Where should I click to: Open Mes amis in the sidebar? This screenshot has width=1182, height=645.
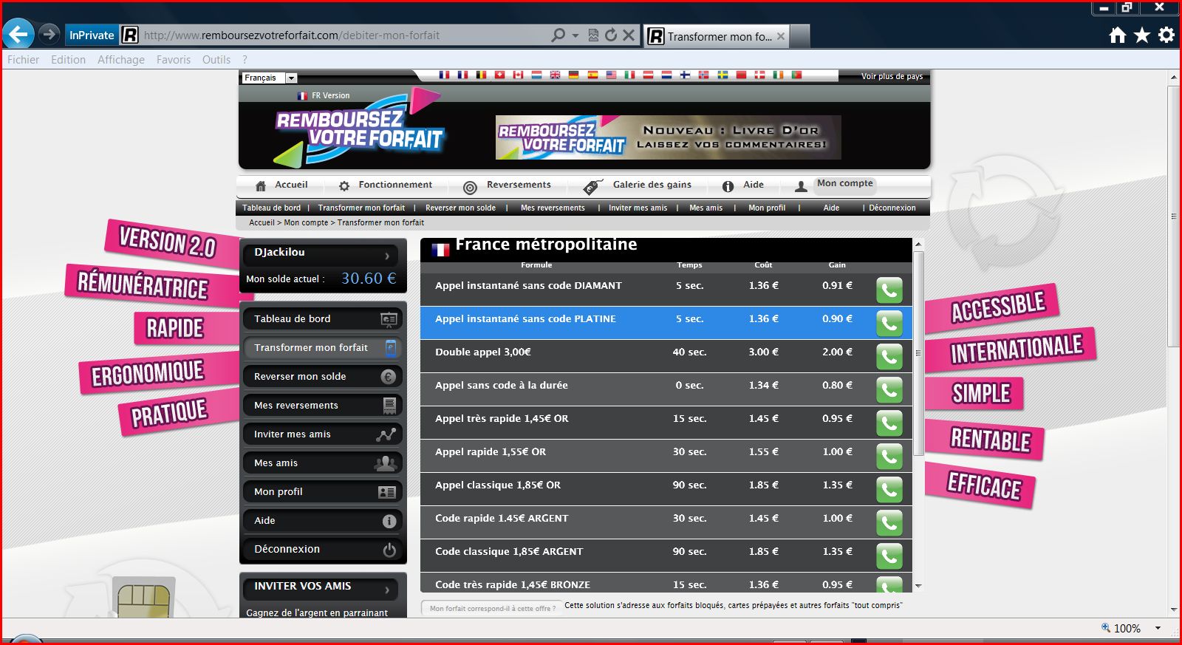(323, 463)
